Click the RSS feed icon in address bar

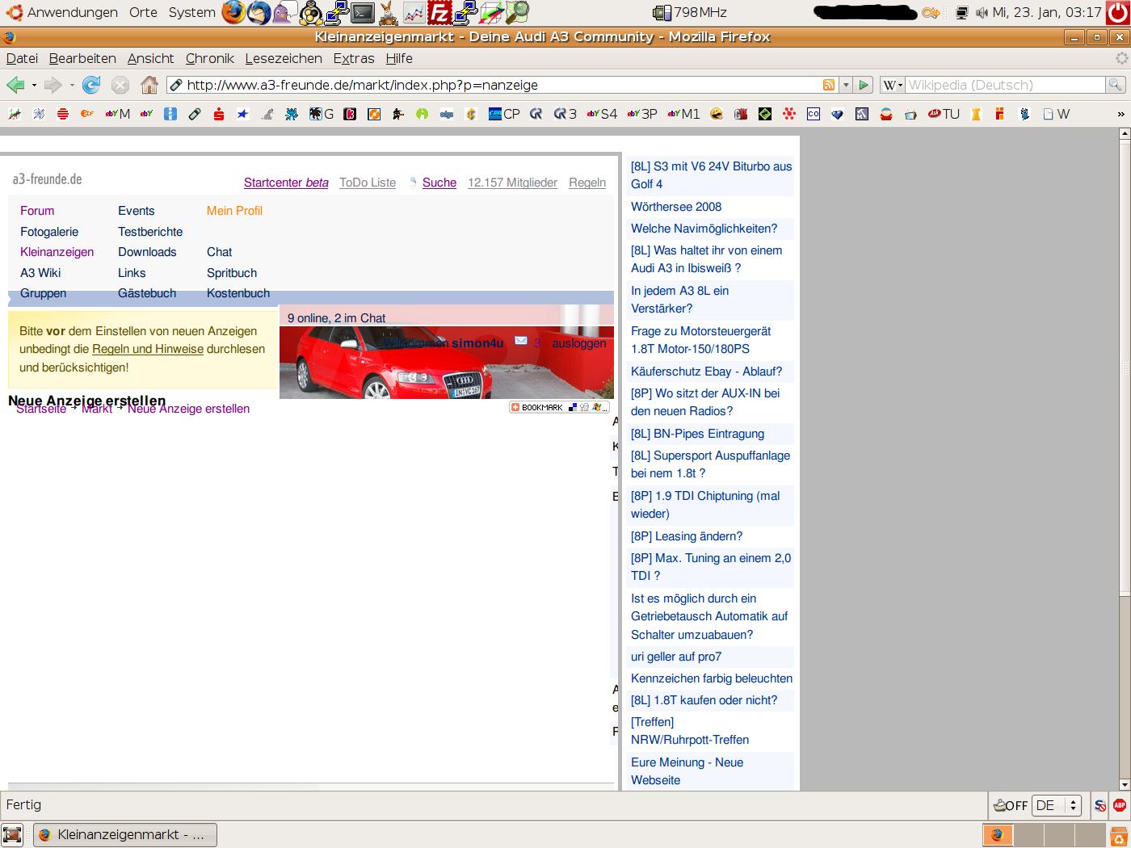tap(828, 85)
